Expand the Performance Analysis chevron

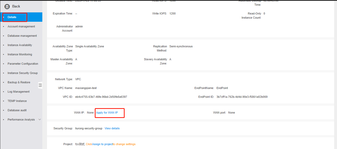40,120
